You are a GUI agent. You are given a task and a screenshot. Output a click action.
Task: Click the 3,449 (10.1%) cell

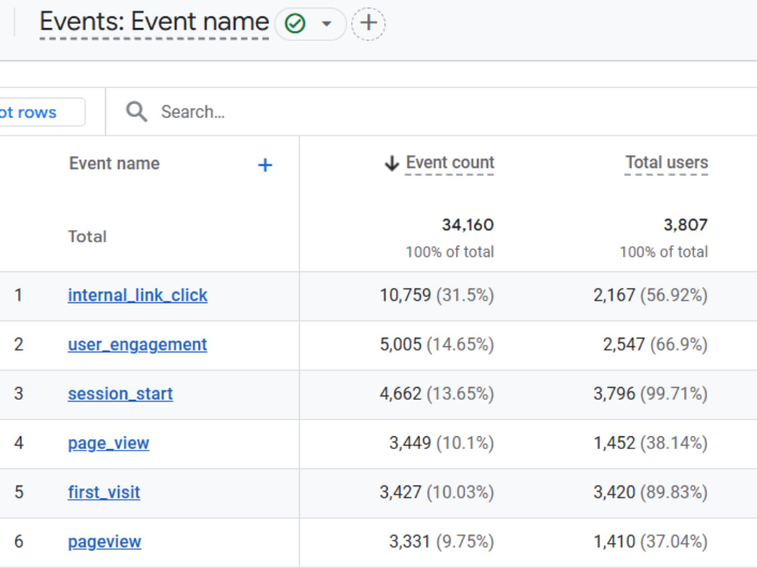[x=442, y=443]
